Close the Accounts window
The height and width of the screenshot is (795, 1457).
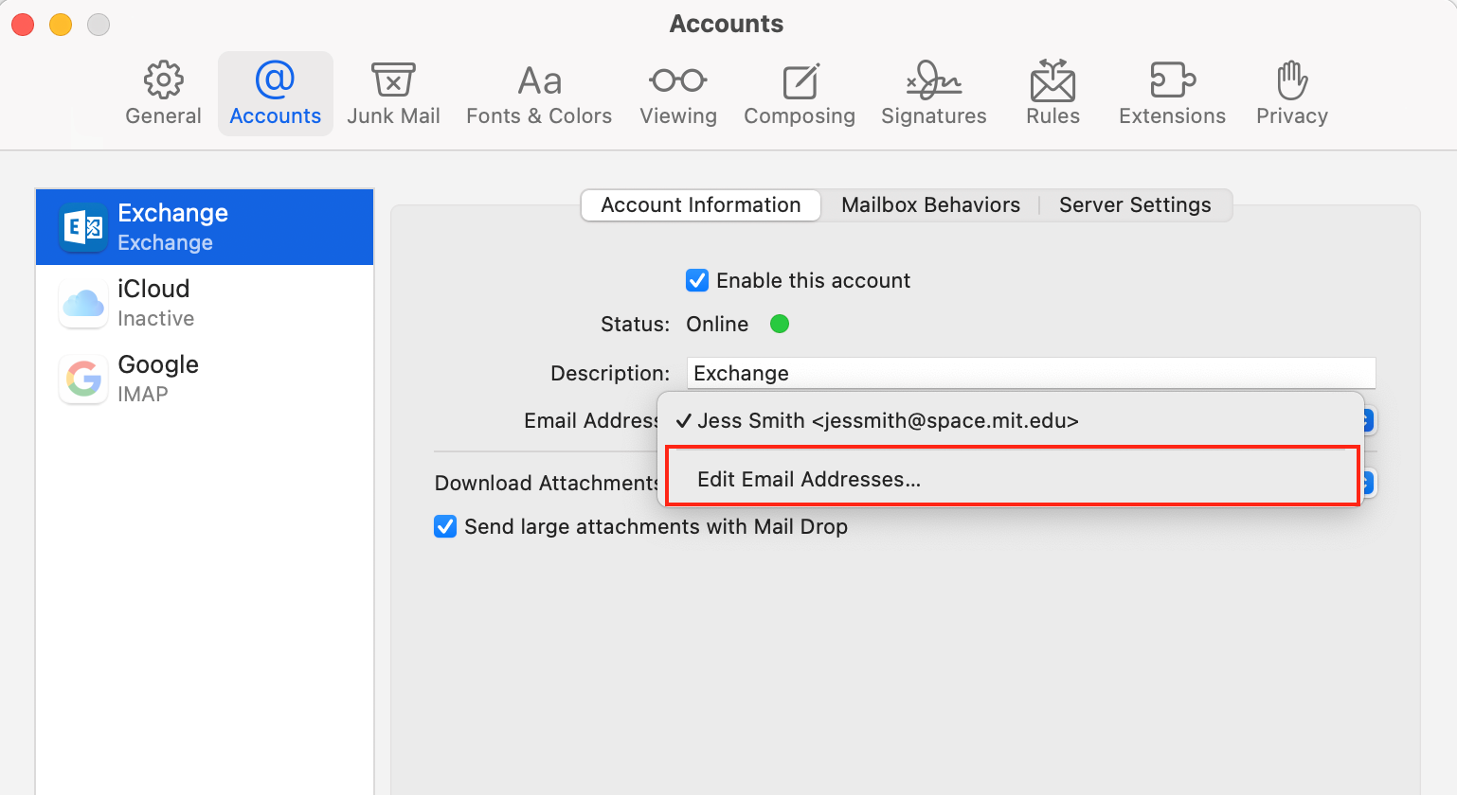[x=23, y=25]
